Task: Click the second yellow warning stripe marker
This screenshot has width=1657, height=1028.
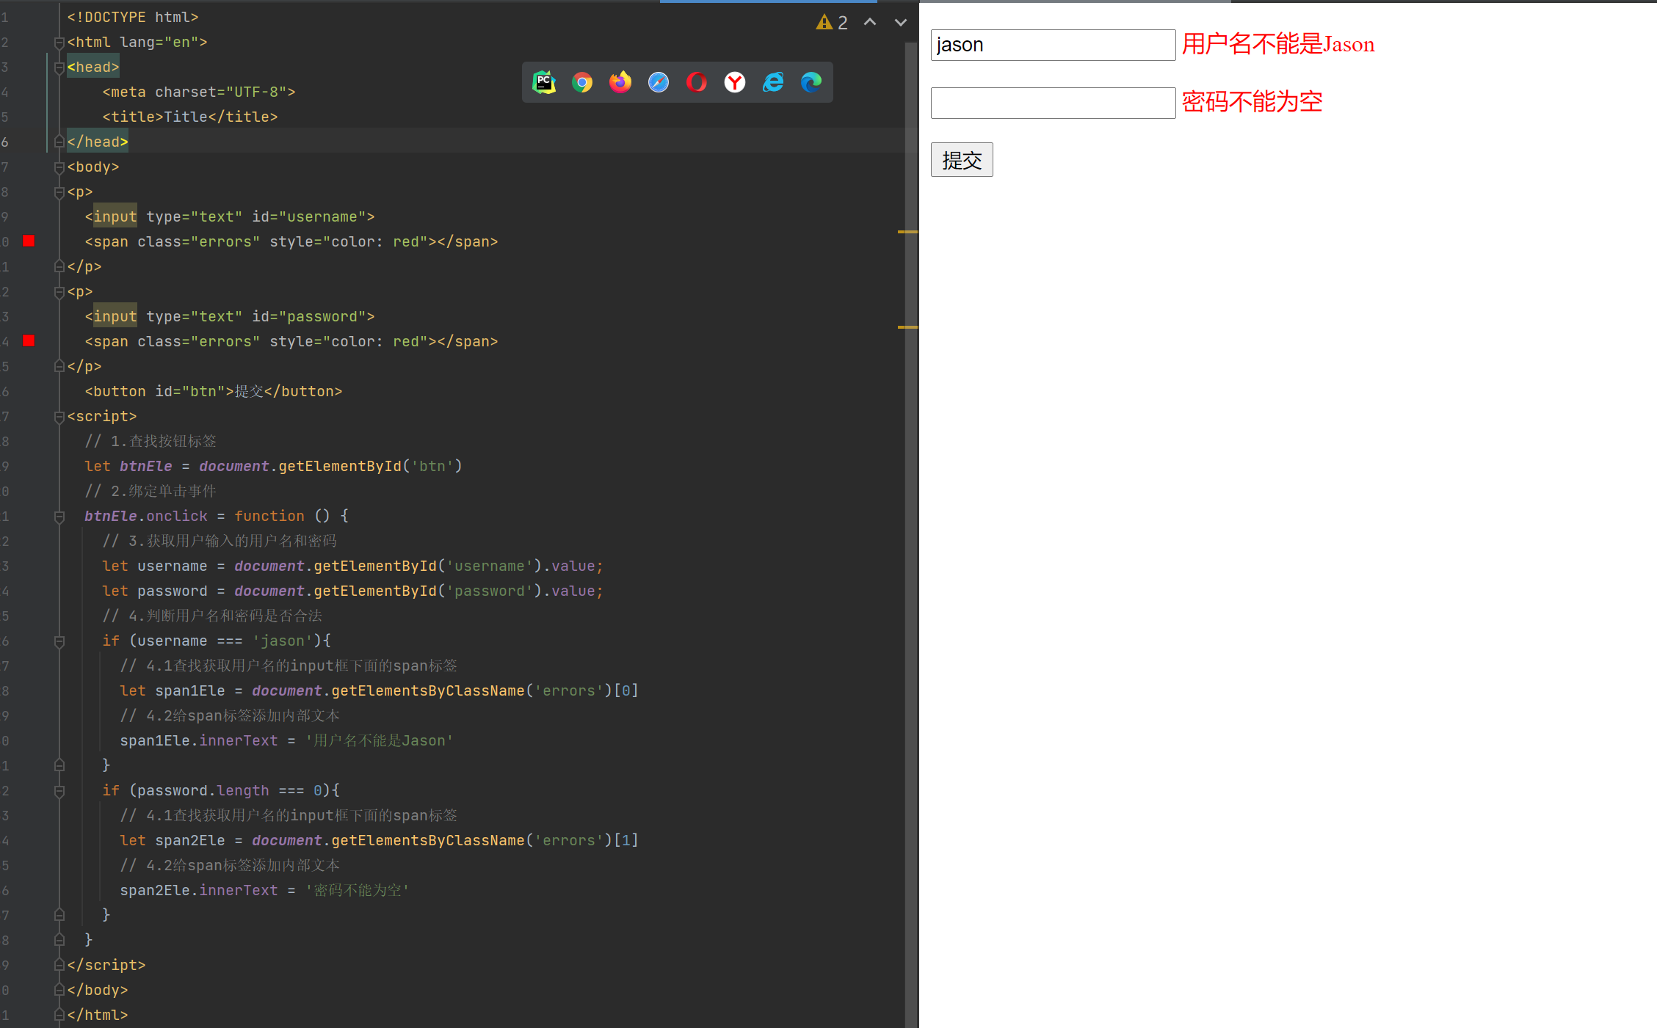Action: (908, 327)
